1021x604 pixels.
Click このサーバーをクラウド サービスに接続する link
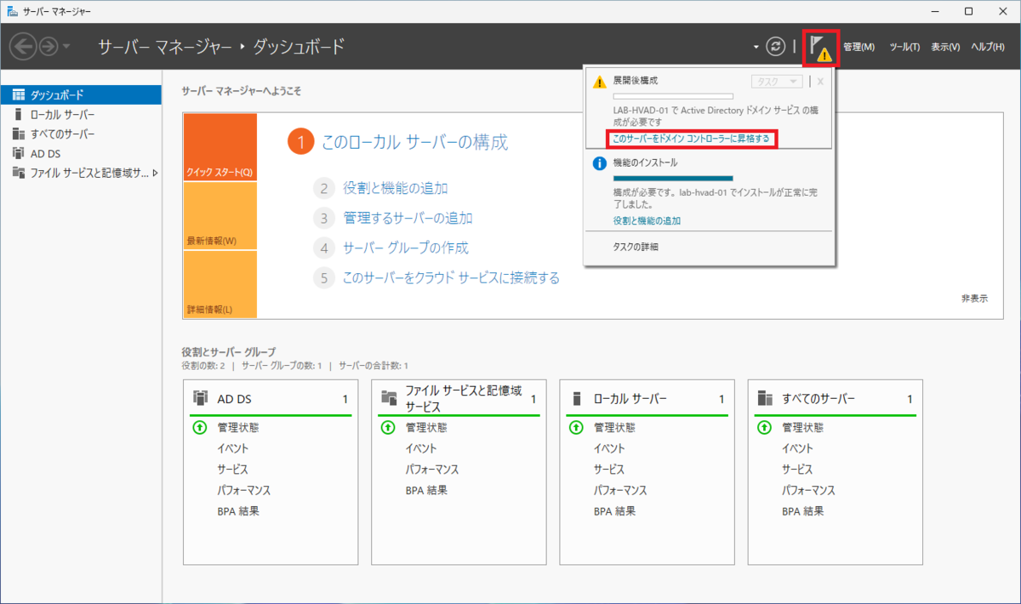pos(451,277)
